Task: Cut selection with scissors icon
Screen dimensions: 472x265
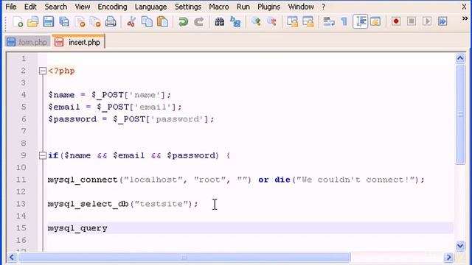Action: (x=131, y=21)
